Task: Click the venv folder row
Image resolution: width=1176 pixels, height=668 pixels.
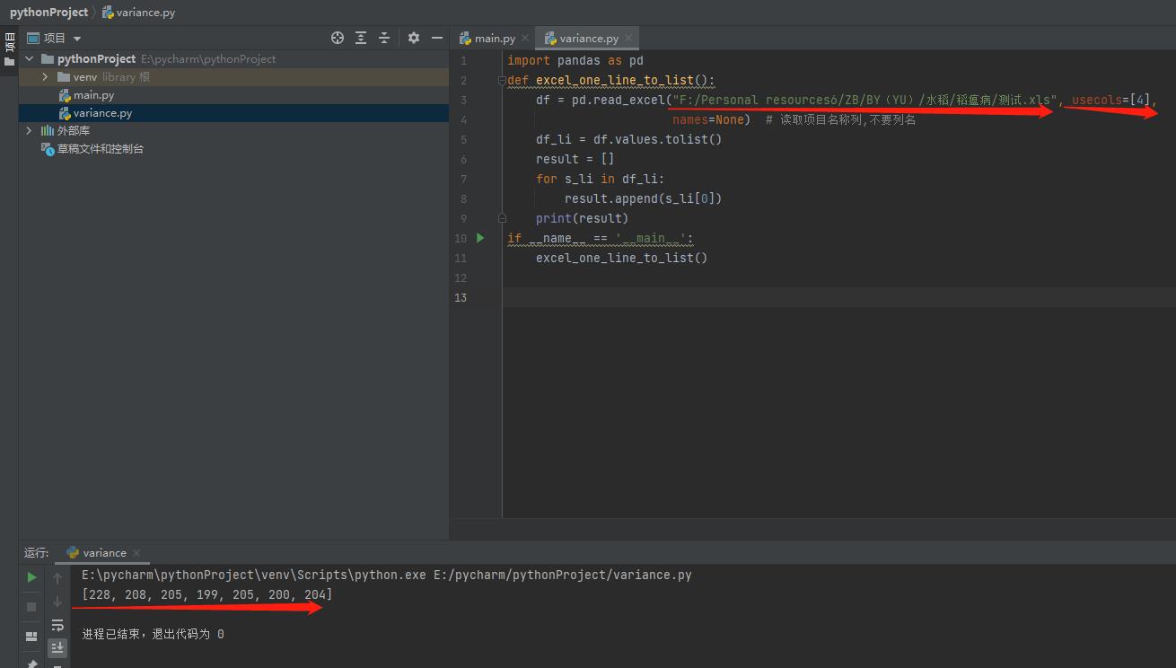Action: tap(233, 77)
